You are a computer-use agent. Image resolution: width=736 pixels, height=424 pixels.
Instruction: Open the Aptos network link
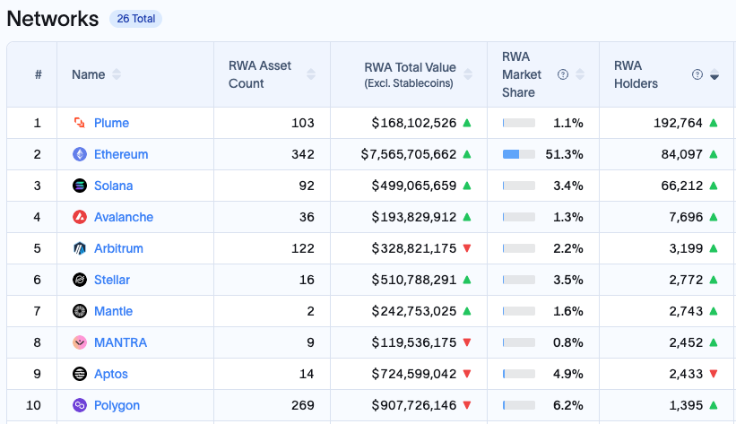click(111, 374)
